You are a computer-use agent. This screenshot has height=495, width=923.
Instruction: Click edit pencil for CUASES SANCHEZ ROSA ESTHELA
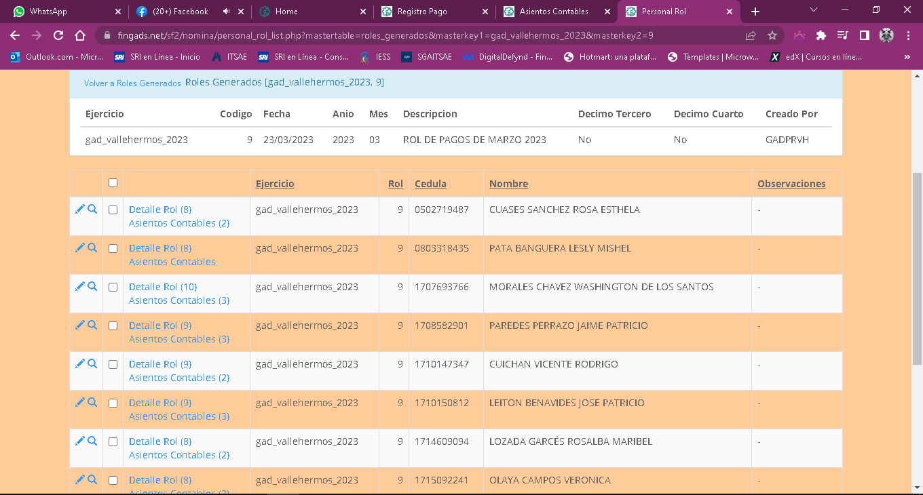(79, 210)
